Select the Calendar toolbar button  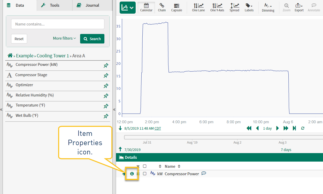[146, 7]
